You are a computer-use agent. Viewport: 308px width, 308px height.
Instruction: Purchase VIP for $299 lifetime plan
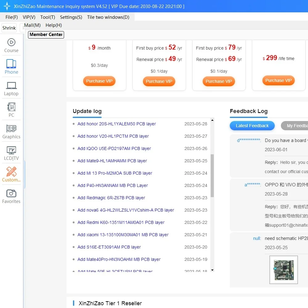coord(278,80)
